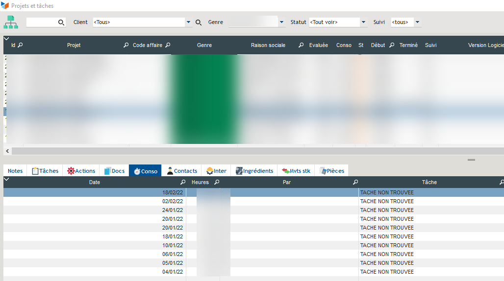
Task: Click the search icon in the Début column header
Action: (x=392, y=45)
